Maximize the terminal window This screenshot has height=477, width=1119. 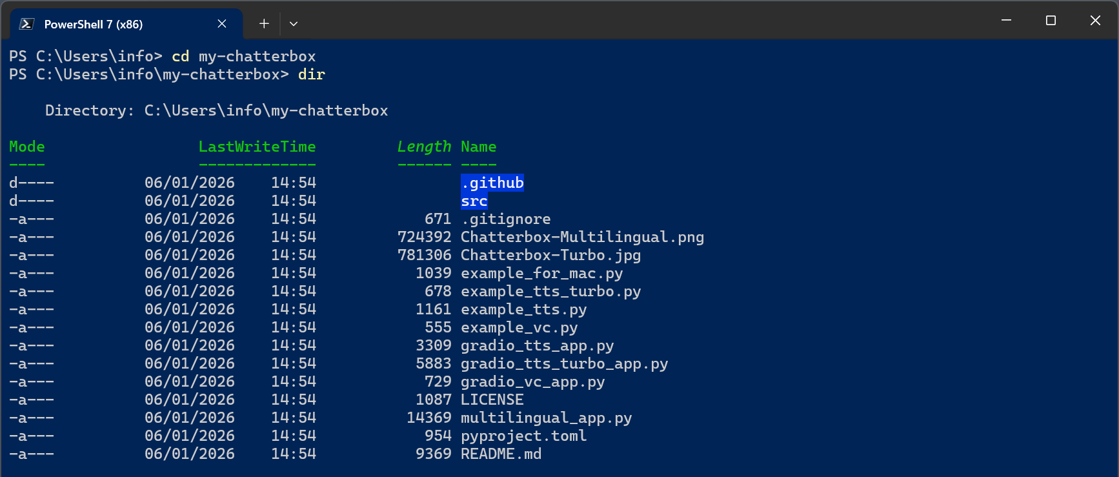1051,21
